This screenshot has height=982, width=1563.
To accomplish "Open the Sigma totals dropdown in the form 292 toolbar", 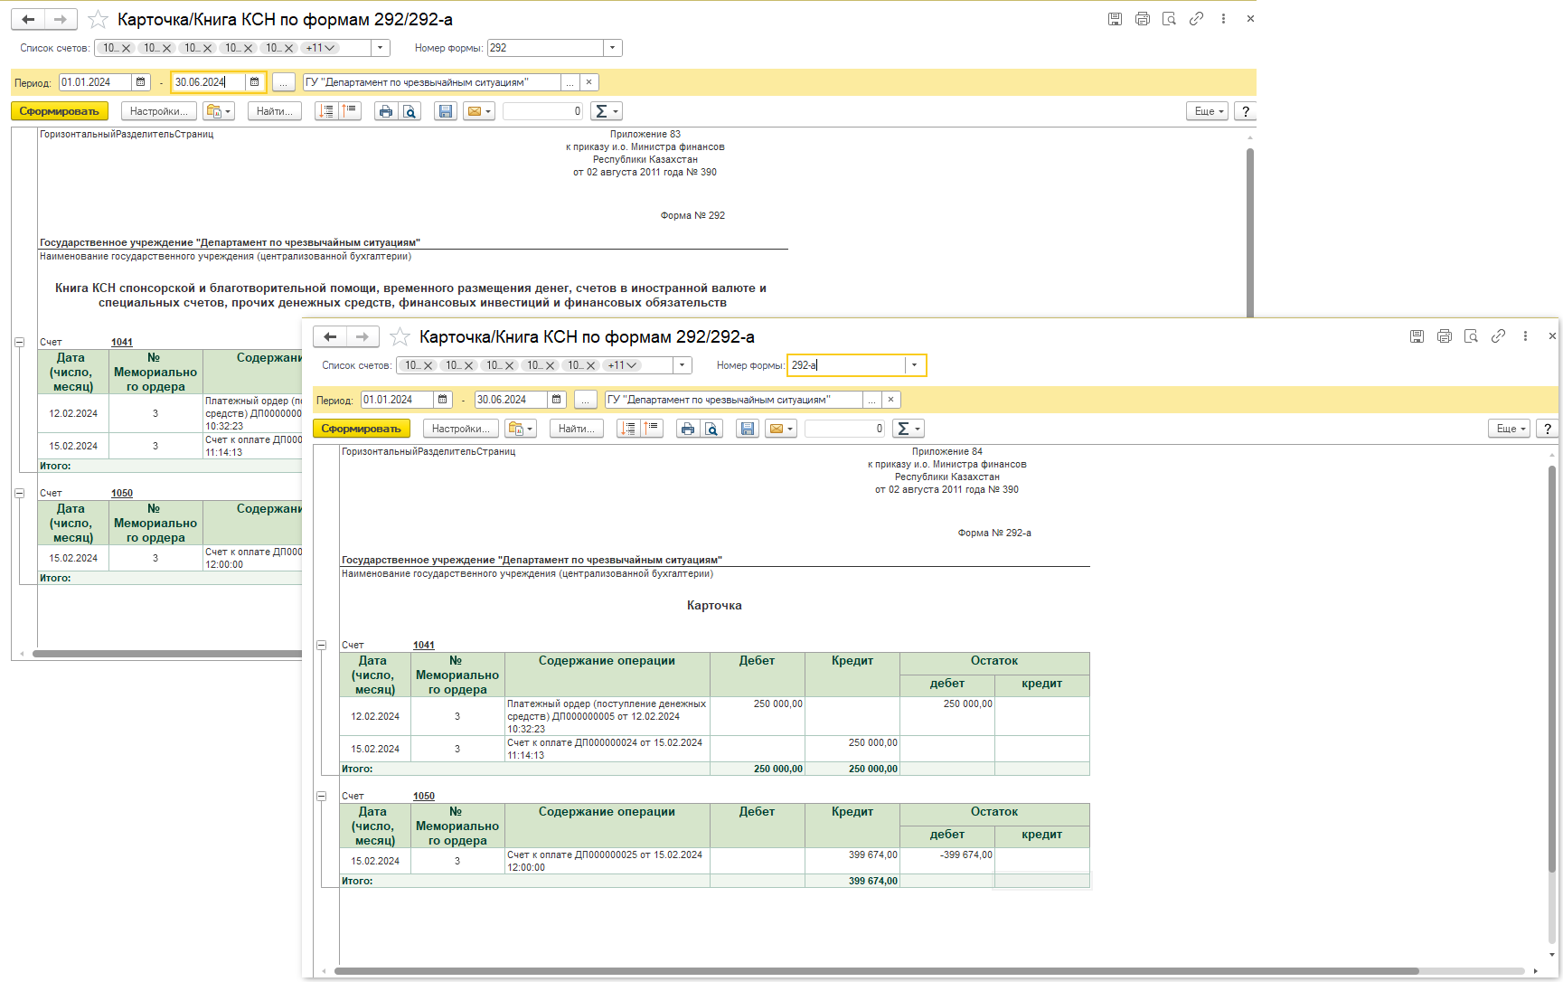I will pyautogui.click(x=606, y=111).
